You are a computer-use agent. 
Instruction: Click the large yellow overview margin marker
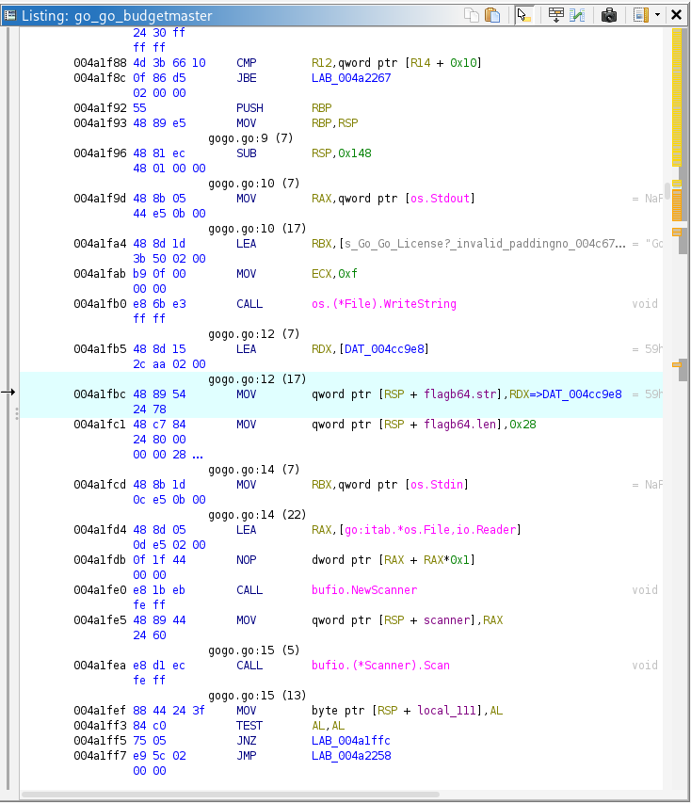tap(677, 97)
